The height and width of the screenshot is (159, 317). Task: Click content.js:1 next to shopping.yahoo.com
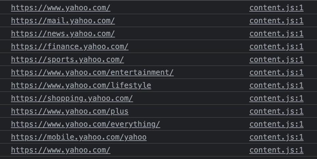coord(276,98)
